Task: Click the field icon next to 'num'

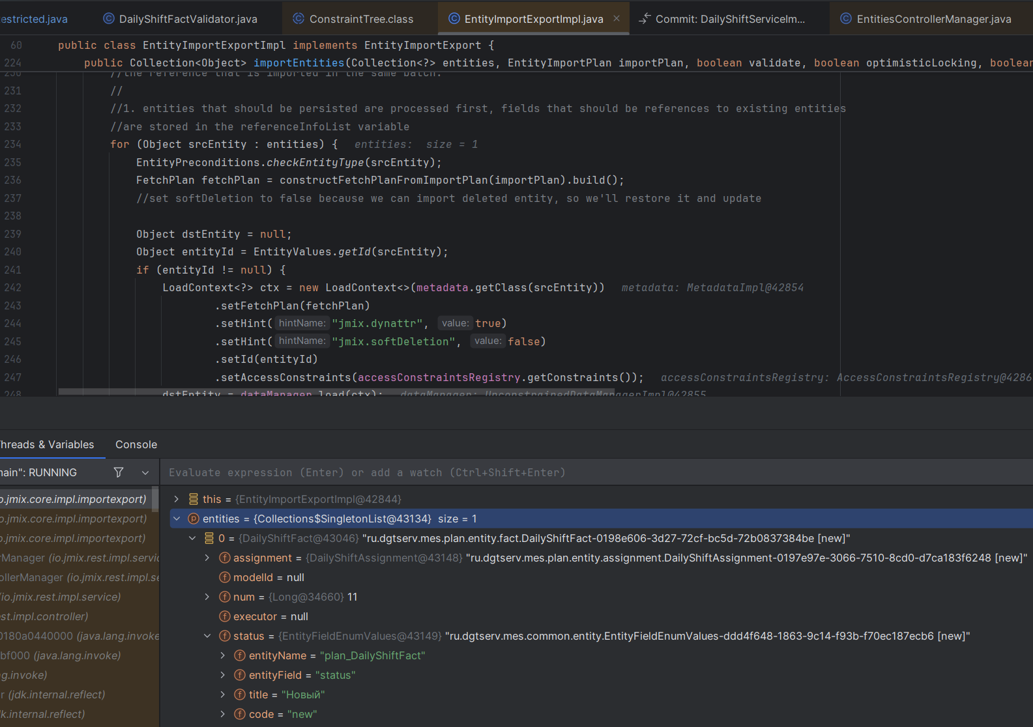Action: tap(225, 597)
